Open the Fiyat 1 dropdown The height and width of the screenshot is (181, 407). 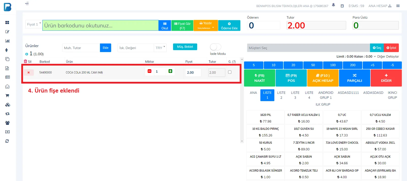coord(34,24)
